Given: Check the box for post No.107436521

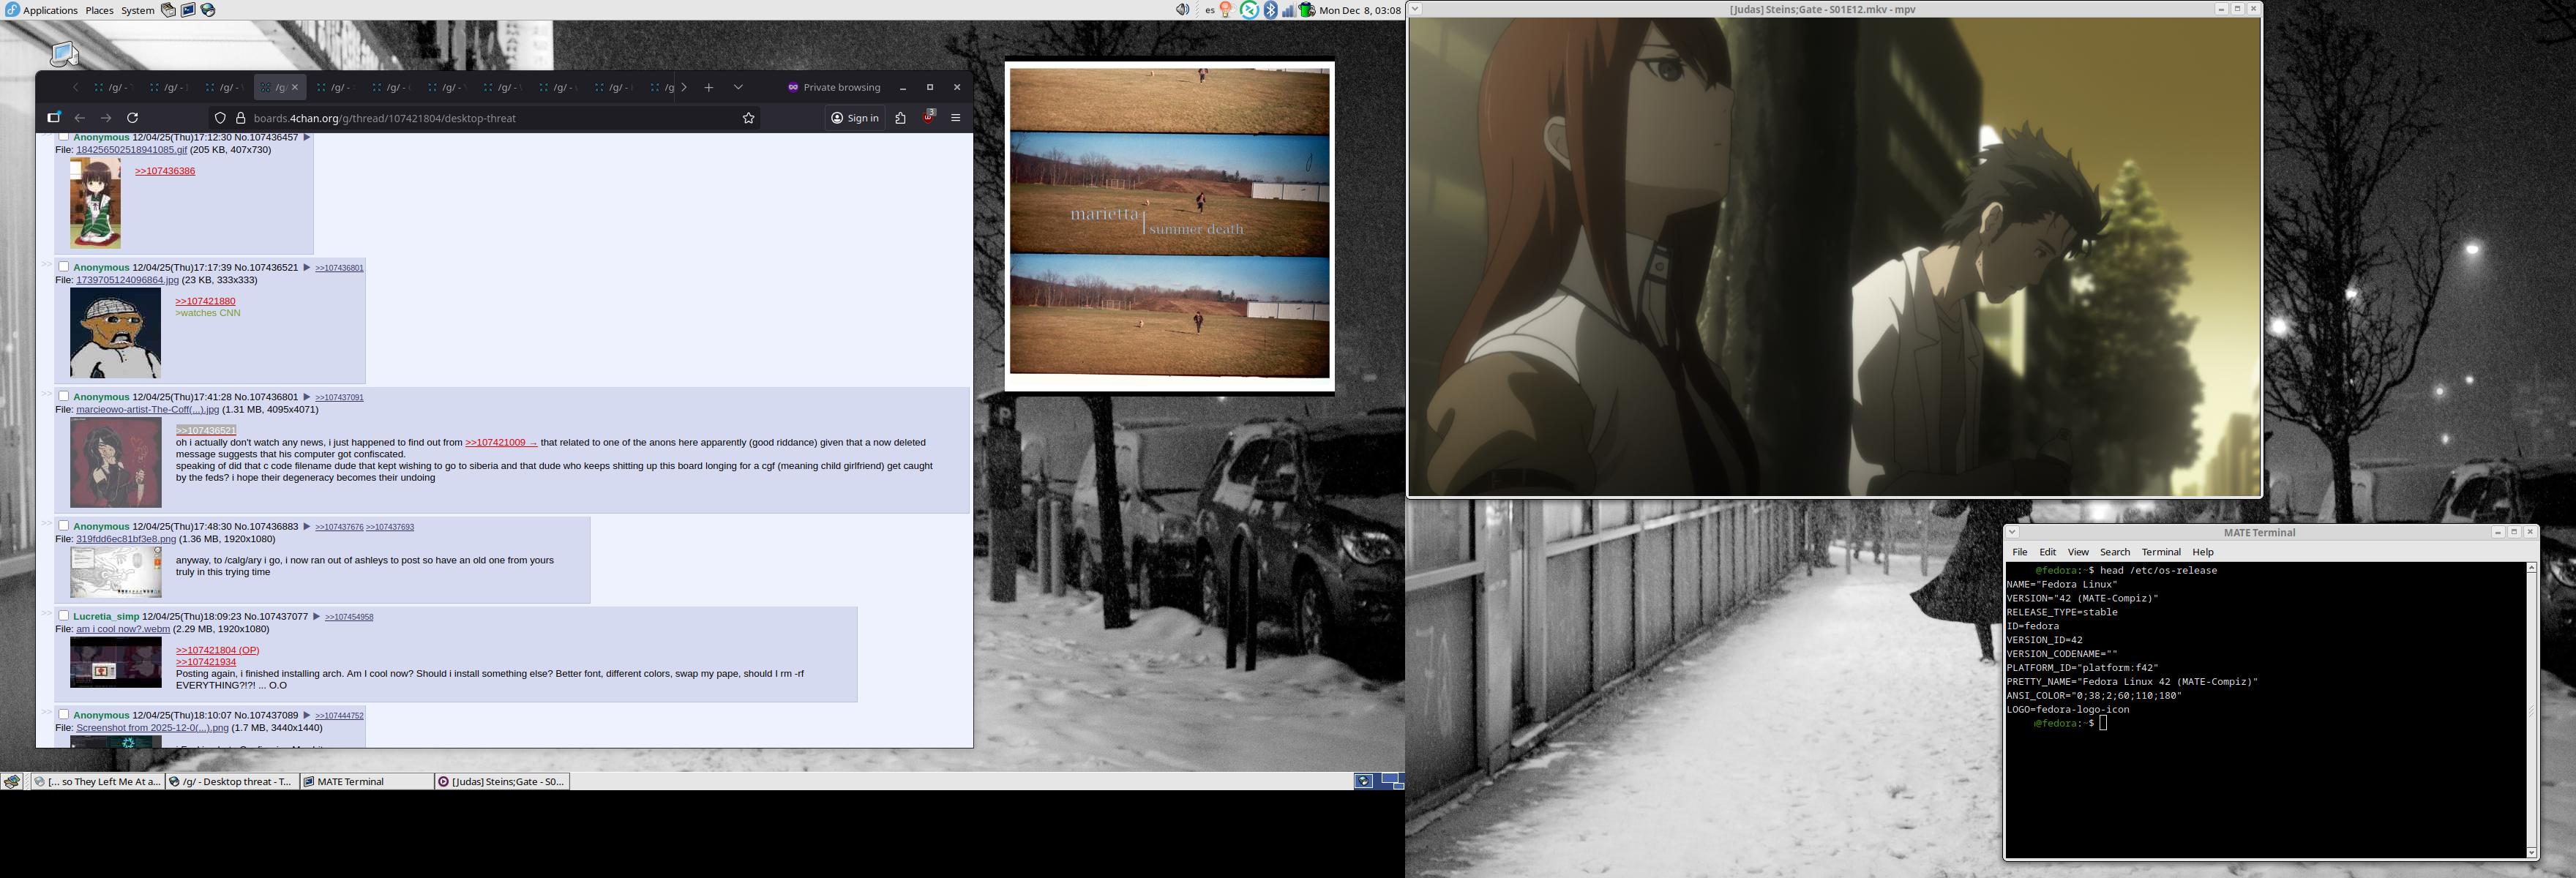Looking at the screenshot, I should (64, 267).
